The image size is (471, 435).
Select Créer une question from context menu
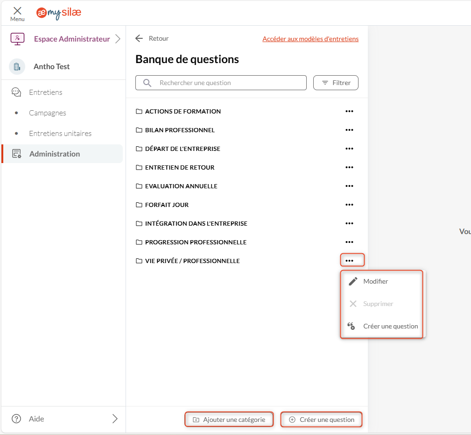tap(390, 326)
